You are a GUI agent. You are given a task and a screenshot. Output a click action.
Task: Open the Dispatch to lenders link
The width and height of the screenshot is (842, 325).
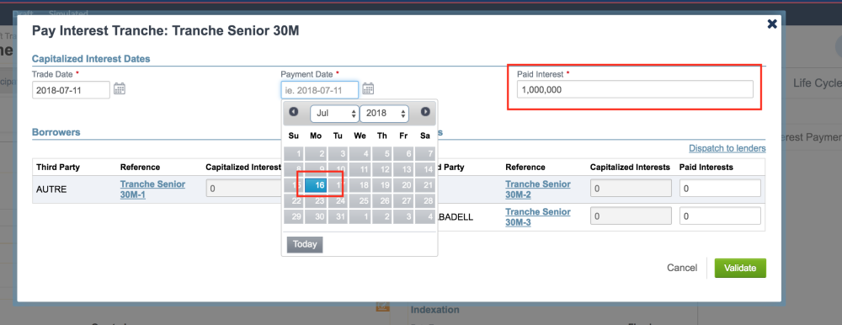pyautogui.click(x=727, y=148)
